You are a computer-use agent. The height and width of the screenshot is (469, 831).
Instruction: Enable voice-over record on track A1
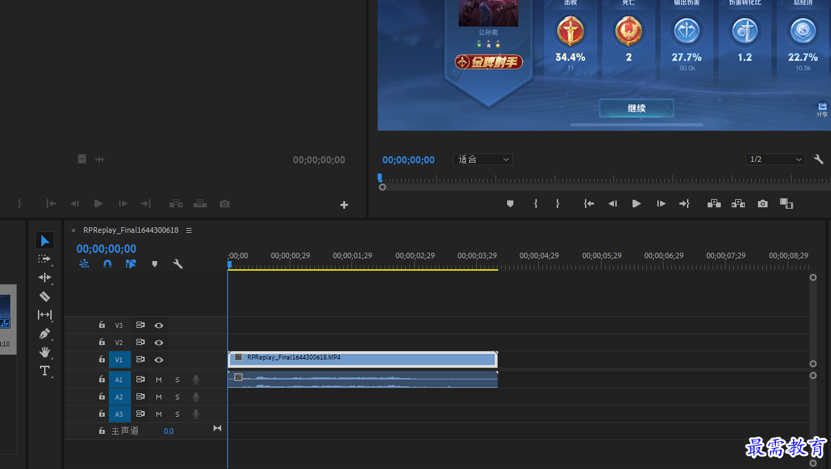click(196, 379)
